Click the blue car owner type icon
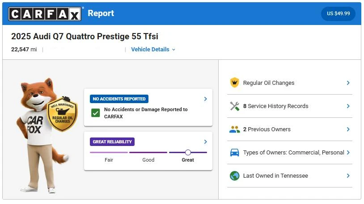364x204 pixels. [x=234, y=153]
